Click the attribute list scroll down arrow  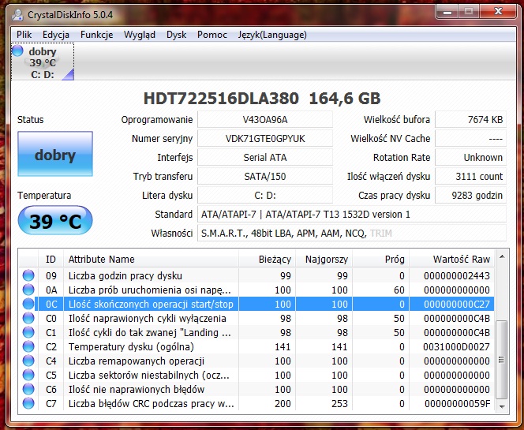502,407
